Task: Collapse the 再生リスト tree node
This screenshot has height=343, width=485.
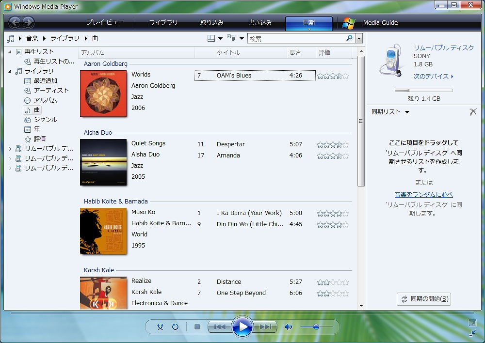Action: point(10,52)
